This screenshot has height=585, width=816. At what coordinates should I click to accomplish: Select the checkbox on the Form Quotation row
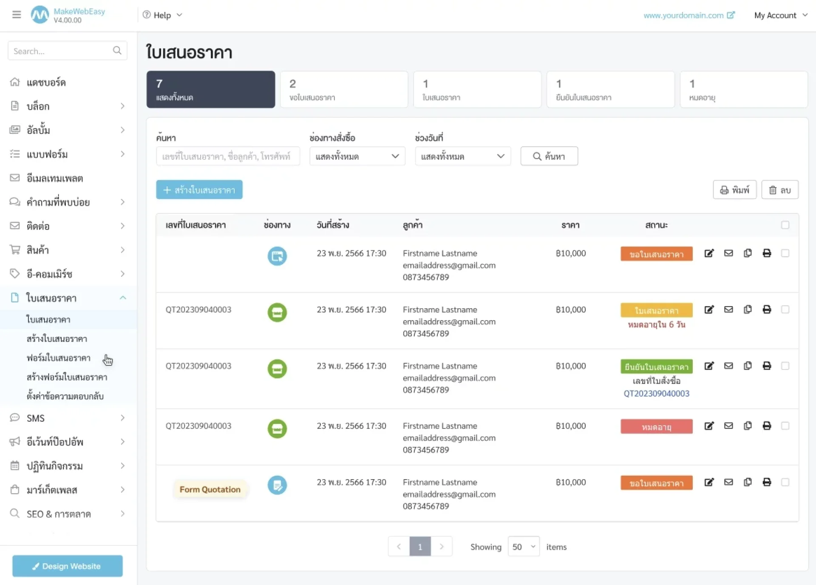click(785, 482)
